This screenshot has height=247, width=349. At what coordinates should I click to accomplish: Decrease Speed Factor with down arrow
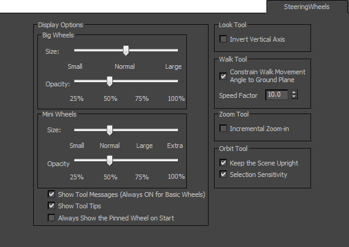tap(294, 97)
